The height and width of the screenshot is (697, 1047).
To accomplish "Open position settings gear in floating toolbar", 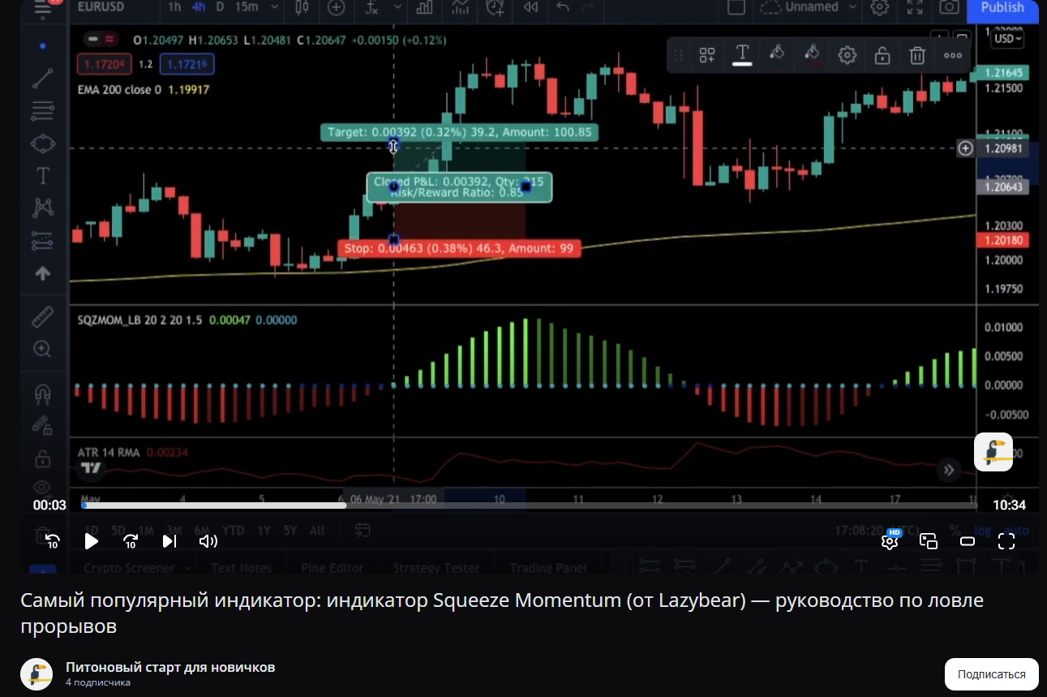I will [x=847, y=55].
